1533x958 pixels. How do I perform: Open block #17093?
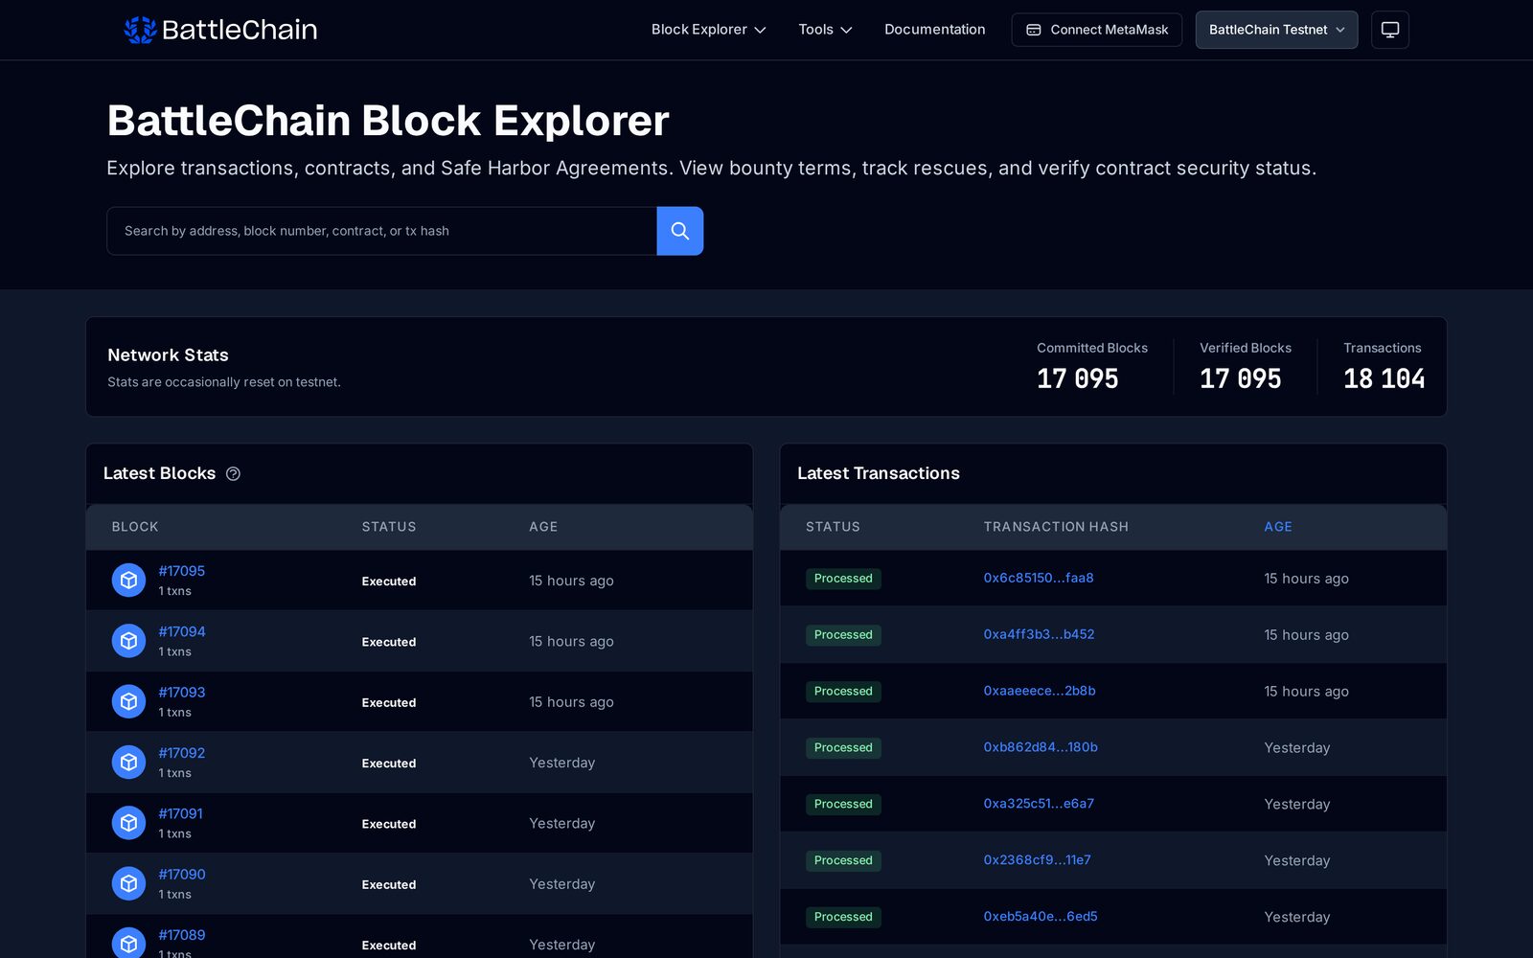(182, 692)
